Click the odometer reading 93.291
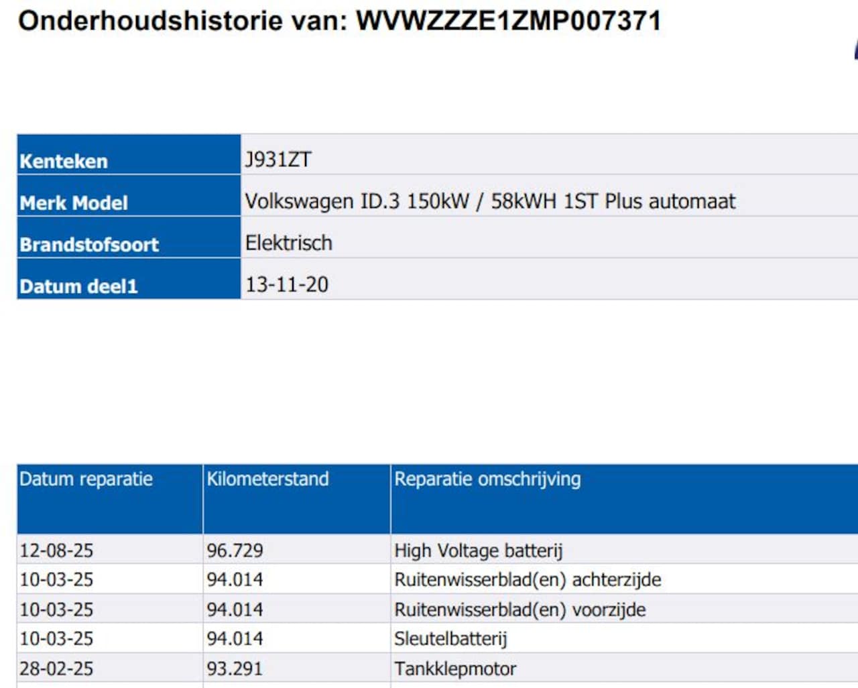858x688 pixels. tap(235, 669)
